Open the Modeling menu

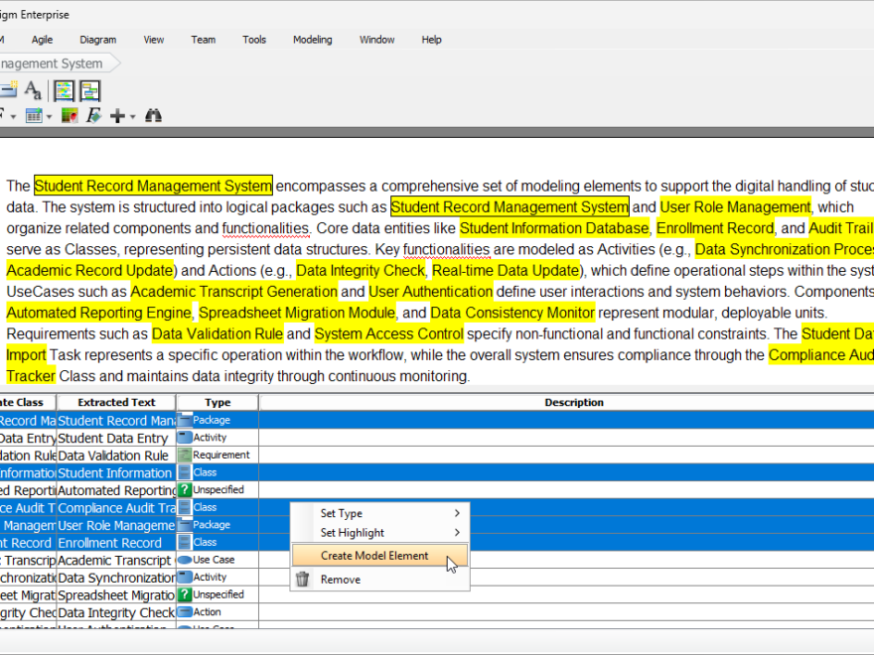pyautogui.click(x=312, y=40)
